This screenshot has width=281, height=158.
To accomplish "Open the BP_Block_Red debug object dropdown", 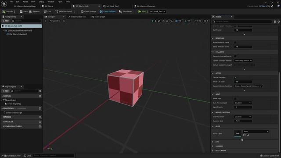I will click(x=158, y=11).
